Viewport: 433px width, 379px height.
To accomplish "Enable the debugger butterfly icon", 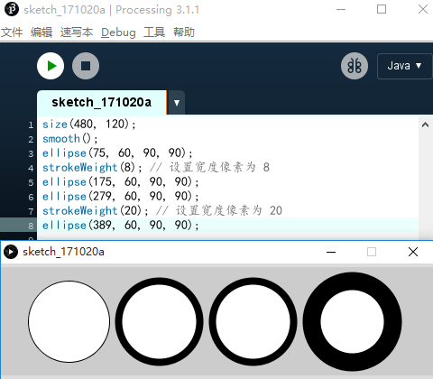I will coord(355,66).
